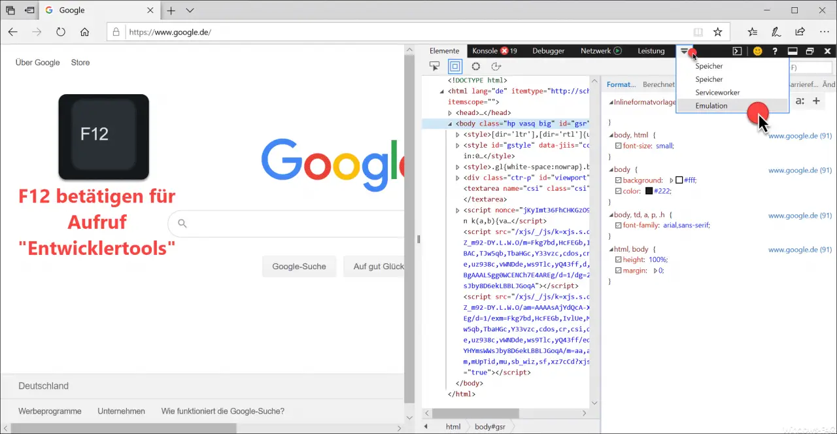Select Emulation from the dropdown menu

(x=732, y=106)
